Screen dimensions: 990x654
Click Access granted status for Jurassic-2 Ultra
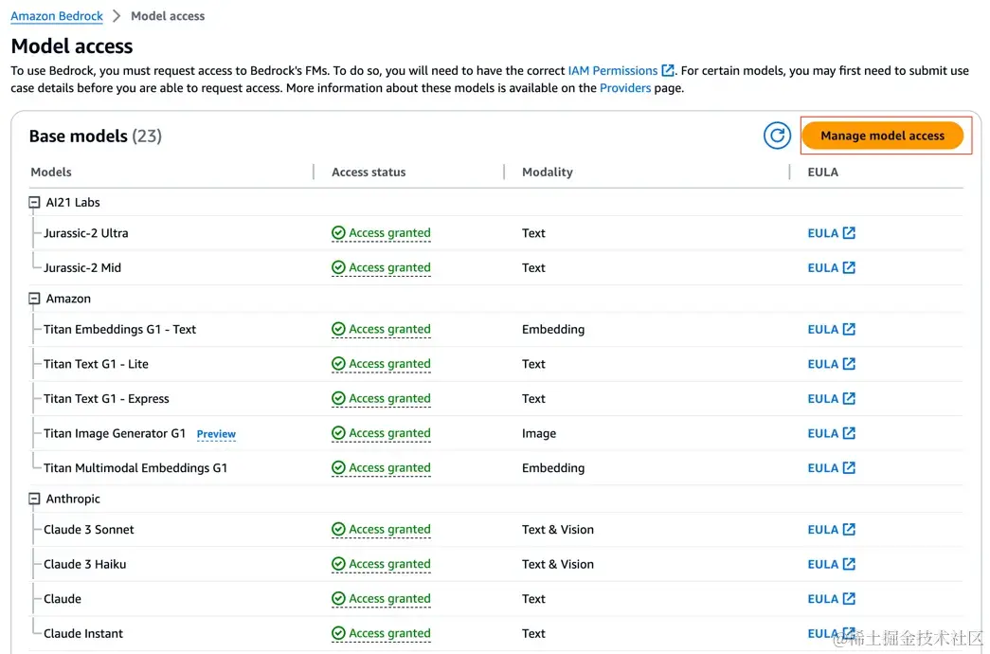[x=382, y=233]
